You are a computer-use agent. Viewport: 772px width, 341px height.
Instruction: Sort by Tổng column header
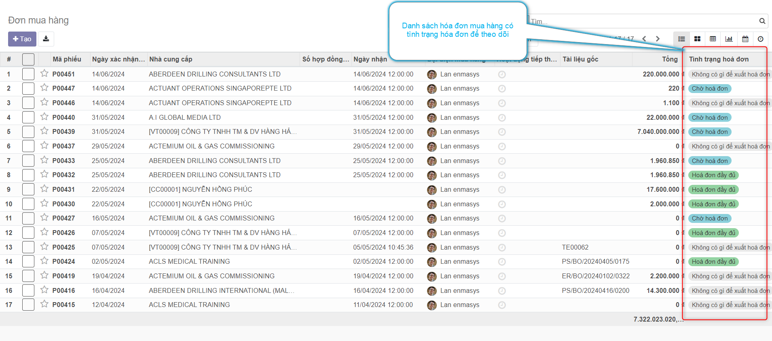click(x=669, y=59)
